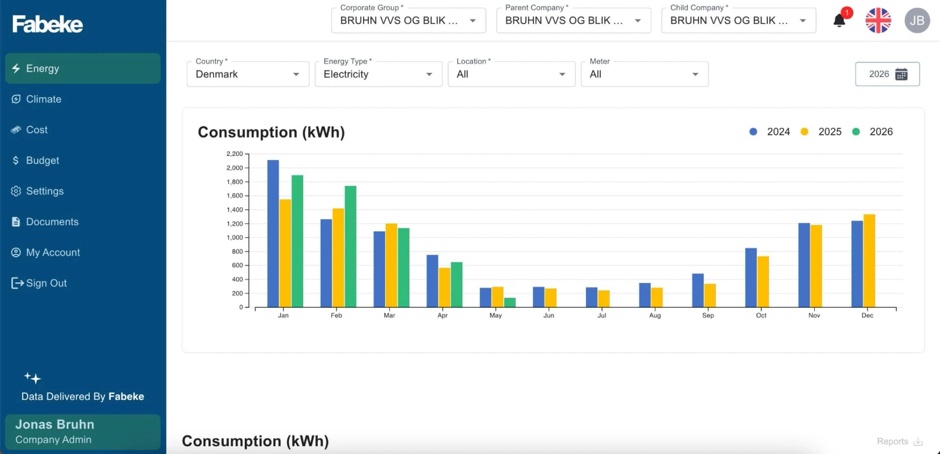Open the Meter dropdown

click(x=645, y=74)
